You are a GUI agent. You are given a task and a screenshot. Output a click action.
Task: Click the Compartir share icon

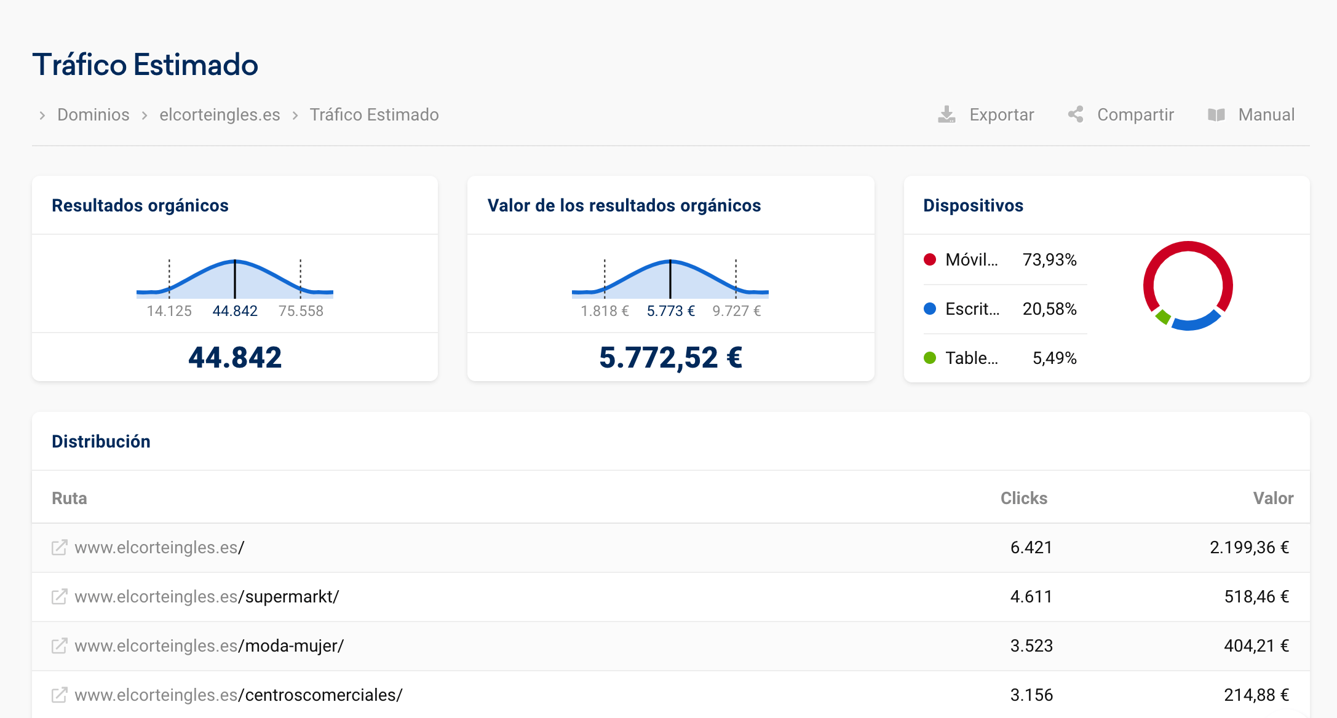[x=1076, y=114]
